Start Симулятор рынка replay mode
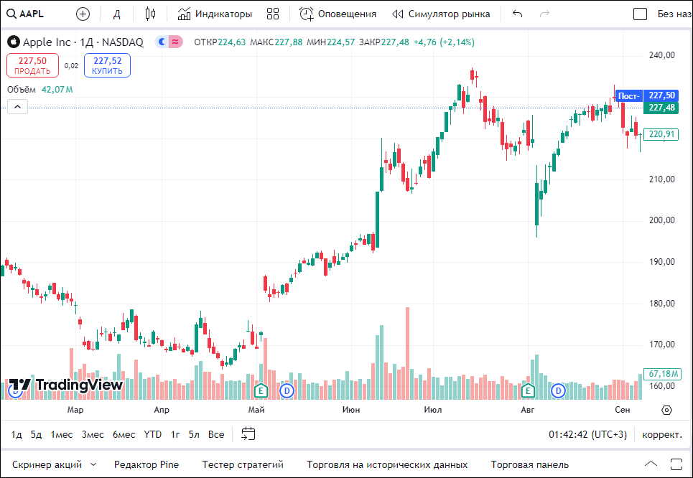The height and width of the screenshot is (478, 693). pyautogui.click(x=441, y=14)
